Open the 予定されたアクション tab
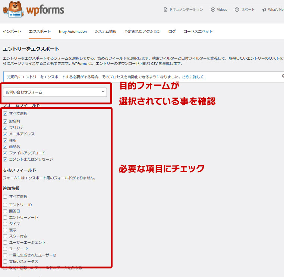 (x=142, y=31)
